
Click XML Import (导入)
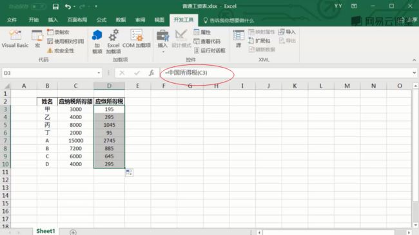(x=287, y=32)
